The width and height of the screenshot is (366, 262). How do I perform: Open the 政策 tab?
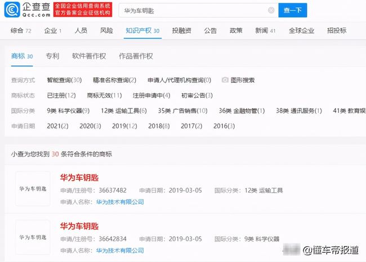[236, 30]
